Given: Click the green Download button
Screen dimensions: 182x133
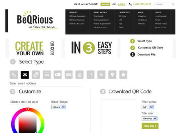Looking at the screenshot, I should click(x=150, y=126).
